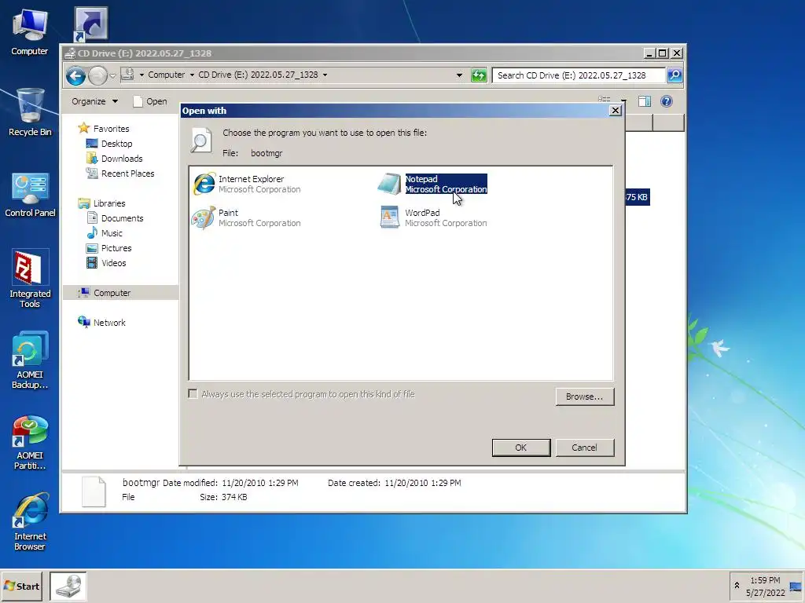Click the CD drive taskbar button
Viewport: 805px width, 603px height.
point(68,586)
